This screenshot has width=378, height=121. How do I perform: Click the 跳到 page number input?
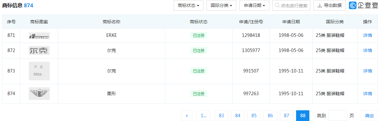coord(338,116)
